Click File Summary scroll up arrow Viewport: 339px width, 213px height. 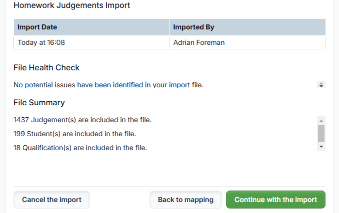321,121
